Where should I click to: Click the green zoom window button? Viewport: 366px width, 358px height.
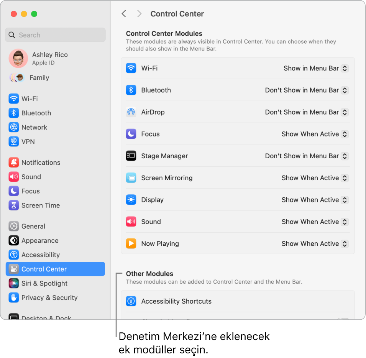click(34, 14)
